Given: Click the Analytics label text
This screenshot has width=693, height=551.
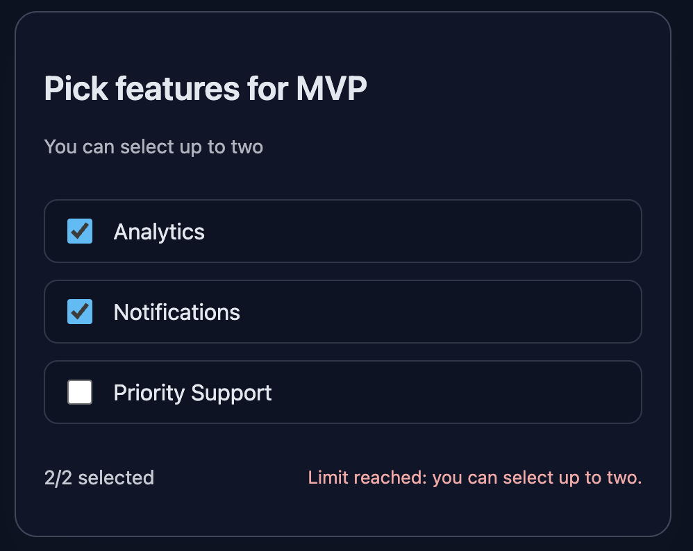Looking at the screenshot, I should pyautogui.click(x=159, y=232).
